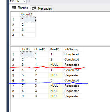This screenshot has width=110, height=112.
Task: Select the OrderID cell for JobID 8
Action: 41,91
